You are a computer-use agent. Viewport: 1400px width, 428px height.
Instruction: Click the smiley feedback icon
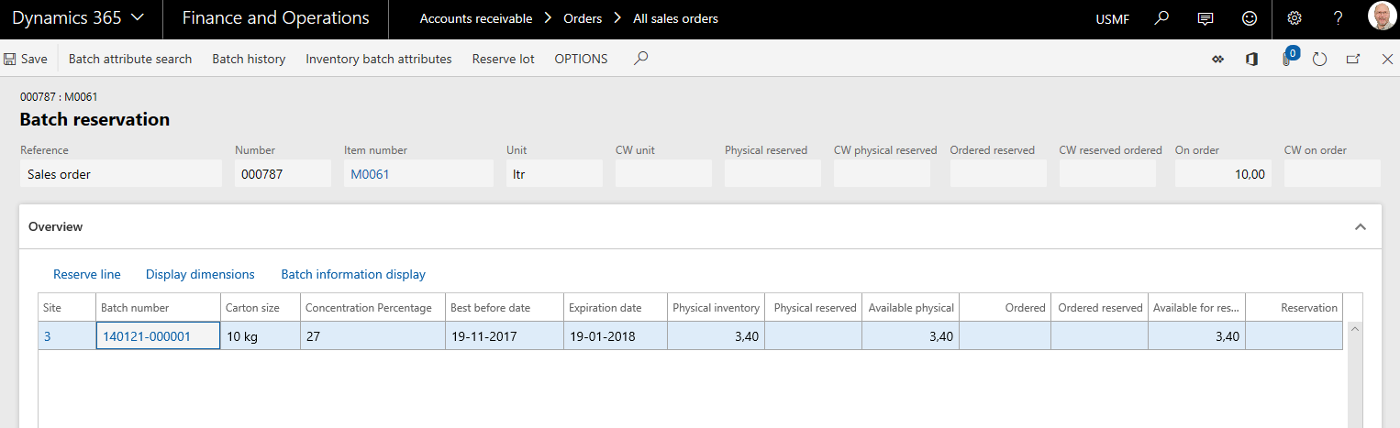click(x=1249, y=18)
